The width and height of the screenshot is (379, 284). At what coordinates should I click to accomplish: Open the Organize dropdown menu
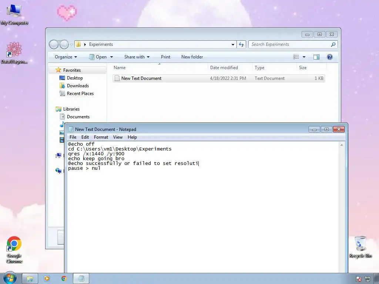coord(66,57)
